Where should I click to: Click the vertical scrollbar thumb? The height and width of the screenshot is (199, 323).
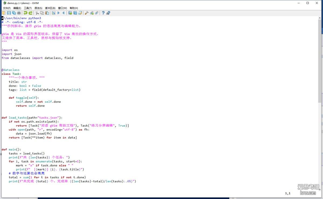pyautogui.click(x=320, y=61)
